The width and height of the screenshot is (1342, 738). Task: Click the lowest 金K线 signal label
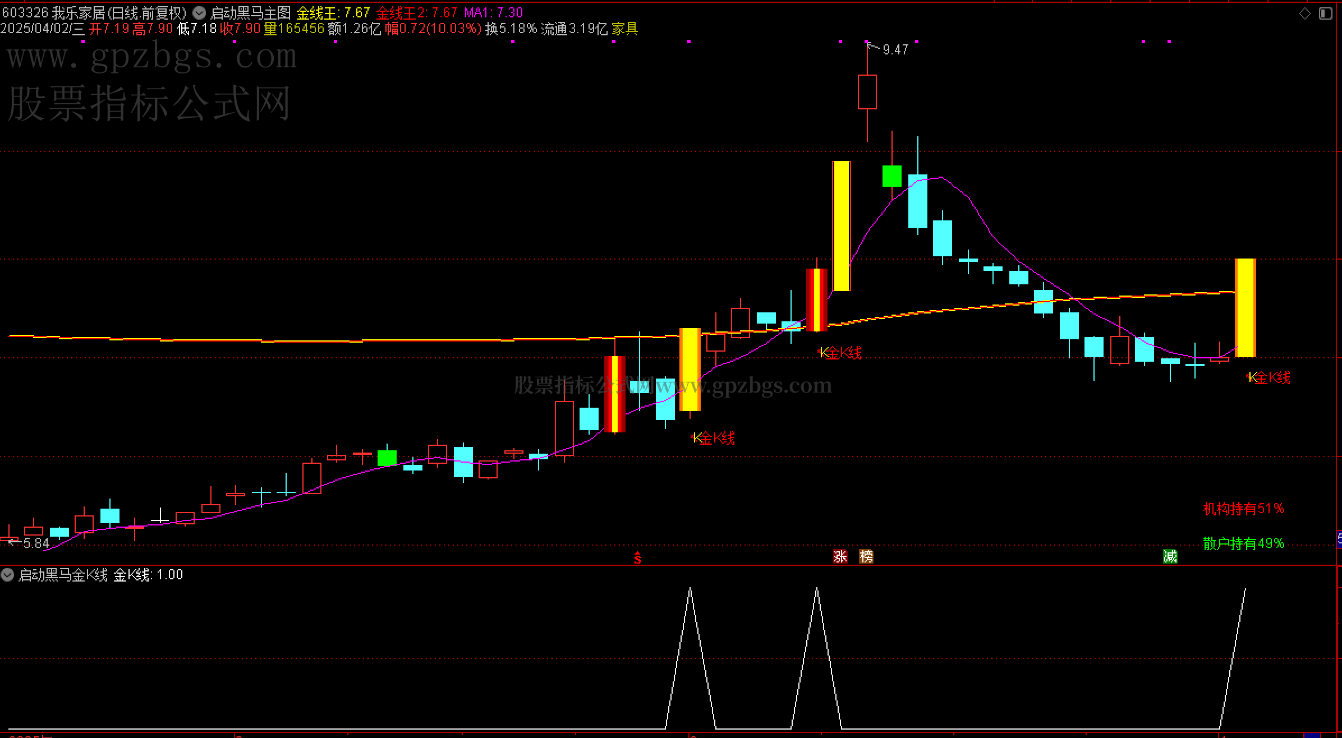coord(713,438)
